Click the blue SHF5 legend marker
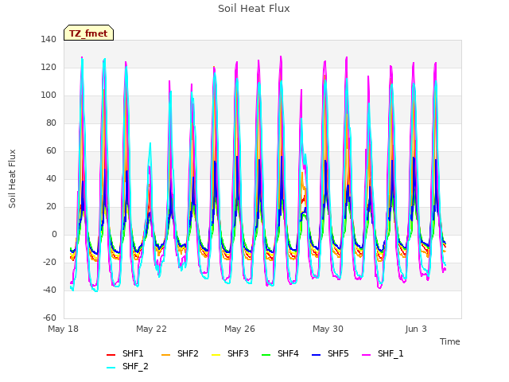Screen dimensions: 509x382 pos(317,355)
